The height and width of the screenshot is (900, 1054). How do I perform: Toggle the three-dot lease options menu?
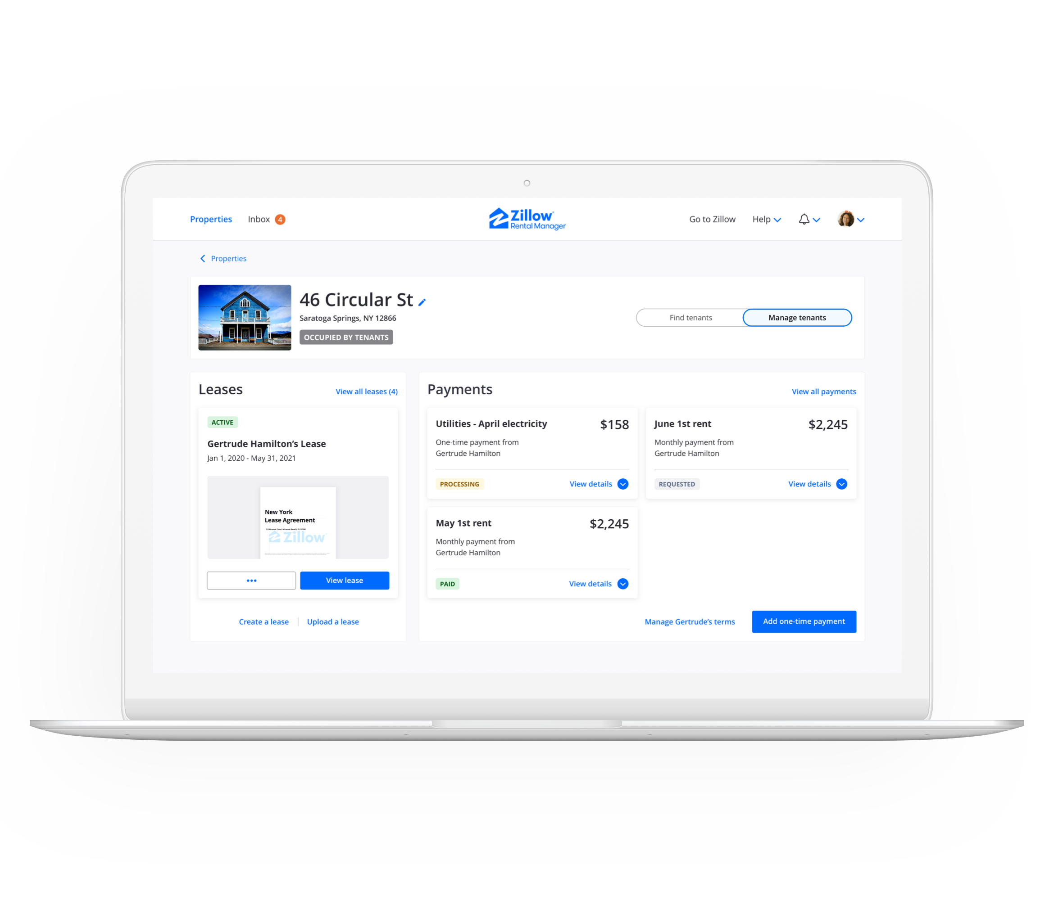tap(250, 580)
